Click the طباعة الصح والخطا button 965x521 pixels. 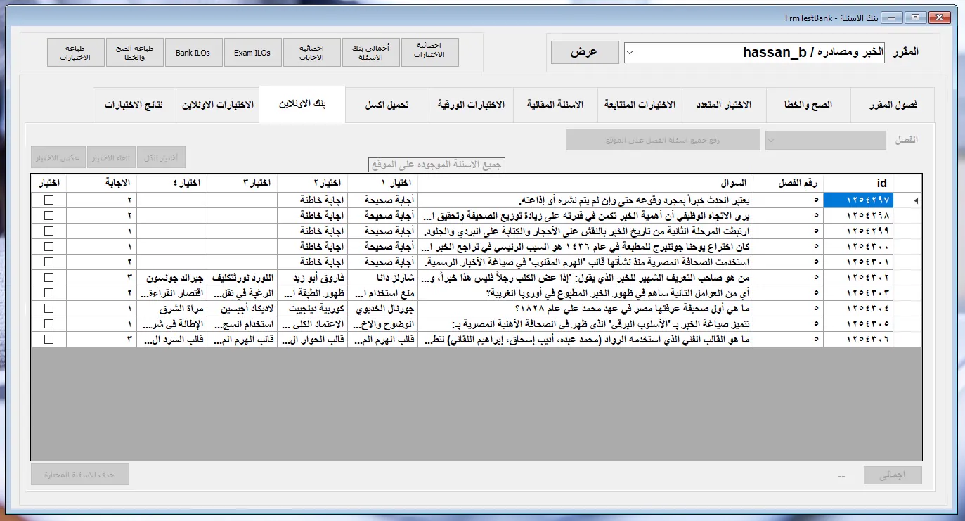[x=135, y=53]
